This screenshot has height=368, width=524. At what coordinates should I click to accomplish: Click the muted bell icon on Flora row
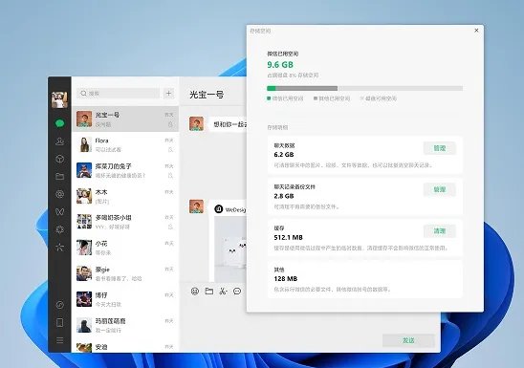pos(171,150)
